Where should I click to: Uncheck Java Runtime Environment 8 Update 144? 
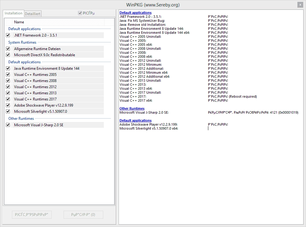8,68
